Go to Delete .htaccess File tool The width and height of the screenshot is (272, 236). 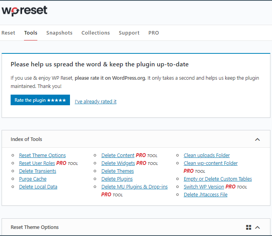(206, 195)
